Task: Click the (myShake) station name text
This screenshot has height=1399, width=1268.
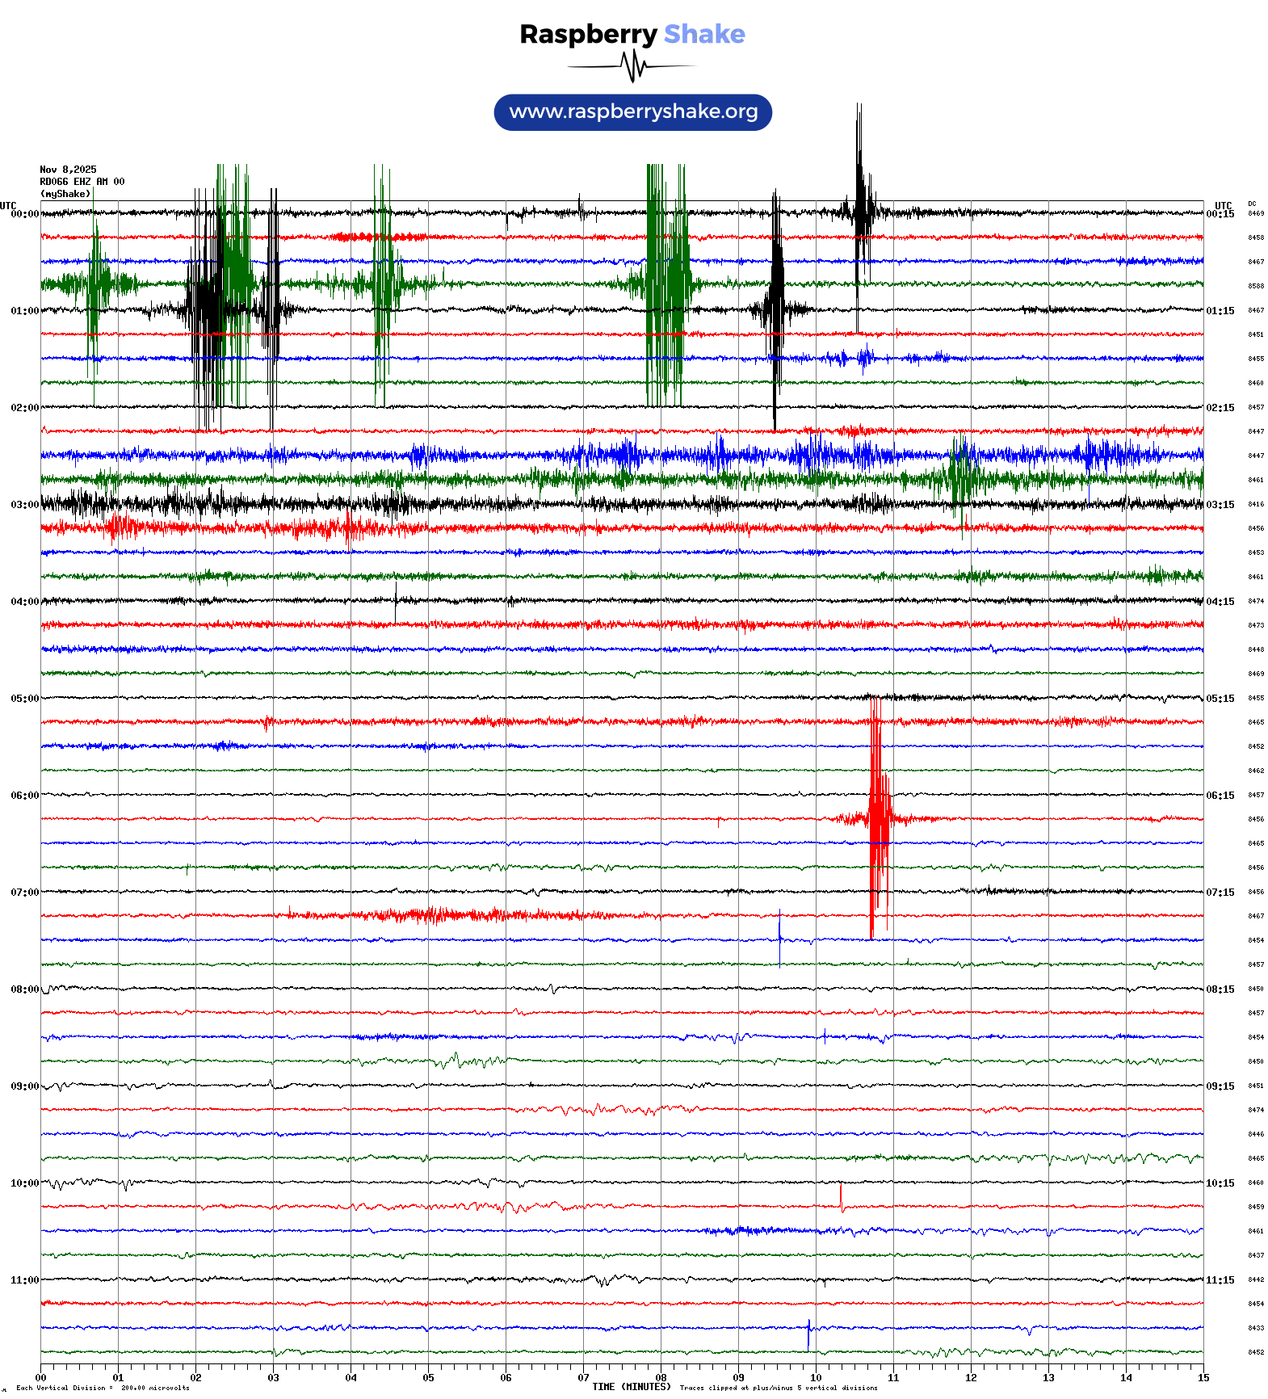Action: [65, 194]
